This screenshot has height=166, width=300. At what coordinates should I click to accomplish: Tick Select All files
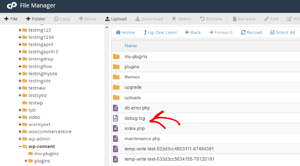pyautogui.click(x=283, y=33)
